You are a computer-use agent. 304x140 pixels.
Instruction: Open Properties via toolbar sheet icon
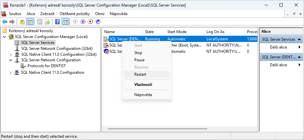[40, 22]
